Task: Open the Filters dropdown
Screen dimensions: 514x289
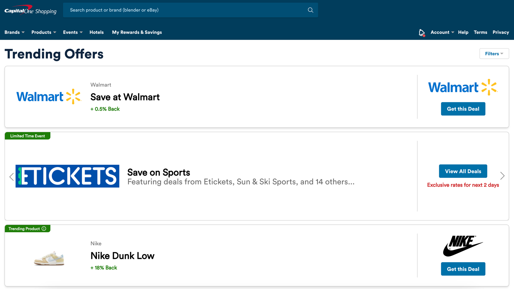Action: pyautogui.click(x=494, y=53)
